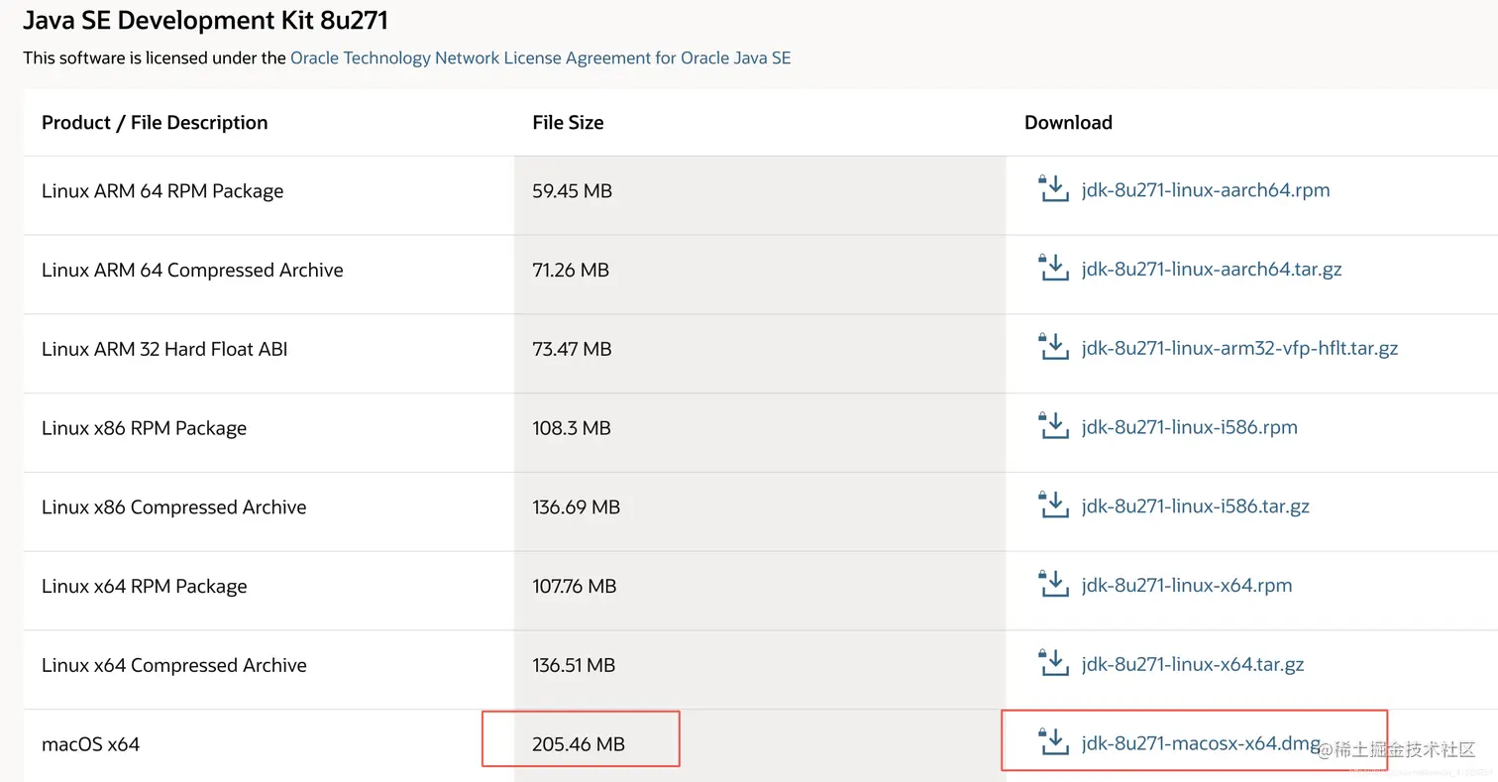Select the Linux x64 Compressed Archive label
Screen dimensions: 1498x782
tap(174, 666)
